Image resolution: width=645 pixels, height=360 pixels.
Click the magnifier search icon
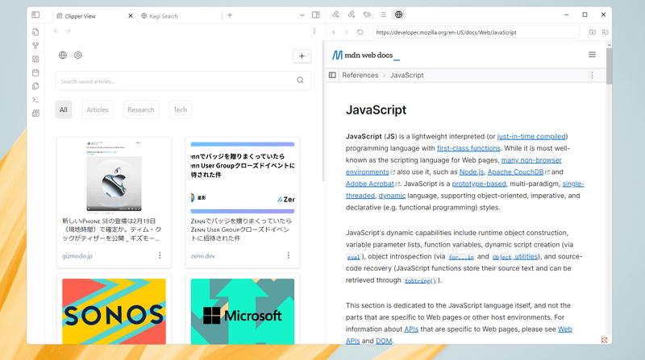300,81
